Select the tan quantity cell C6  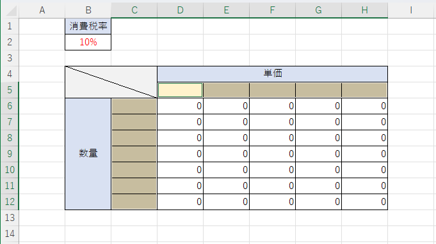tap(134, 106)
